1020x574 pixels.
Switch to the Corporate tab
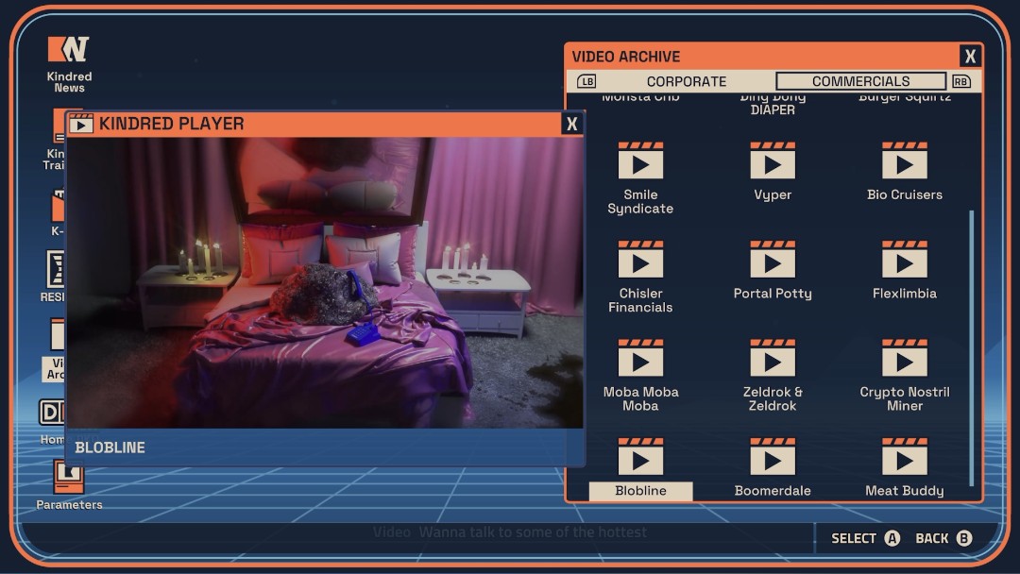tap(686, 81)
